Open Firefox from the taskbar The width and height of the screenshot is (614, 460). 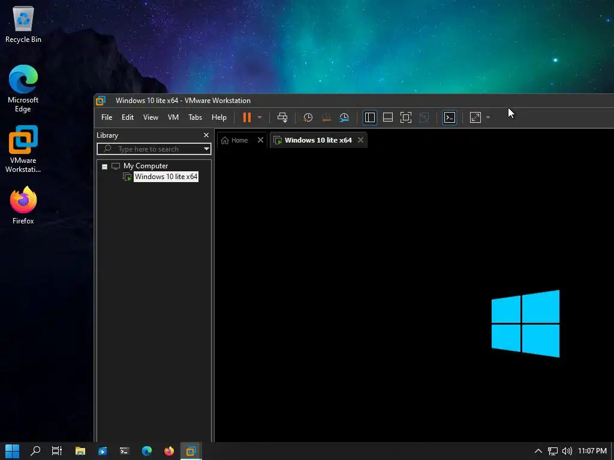[168, 451]
